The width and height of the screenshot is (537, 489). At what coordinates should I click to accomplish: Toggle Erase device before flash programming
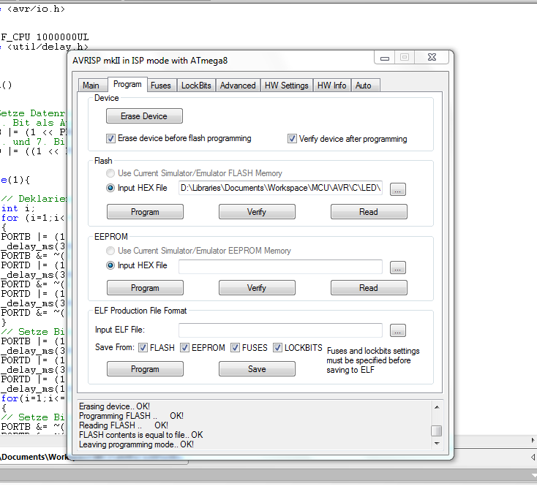(110, 139)
